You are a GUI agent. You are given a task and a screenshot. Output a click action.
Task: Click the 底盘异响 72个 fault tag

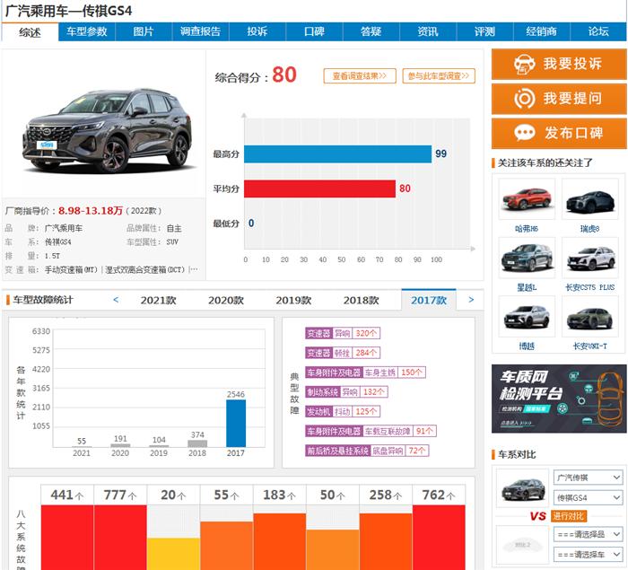tap(367, 451)
